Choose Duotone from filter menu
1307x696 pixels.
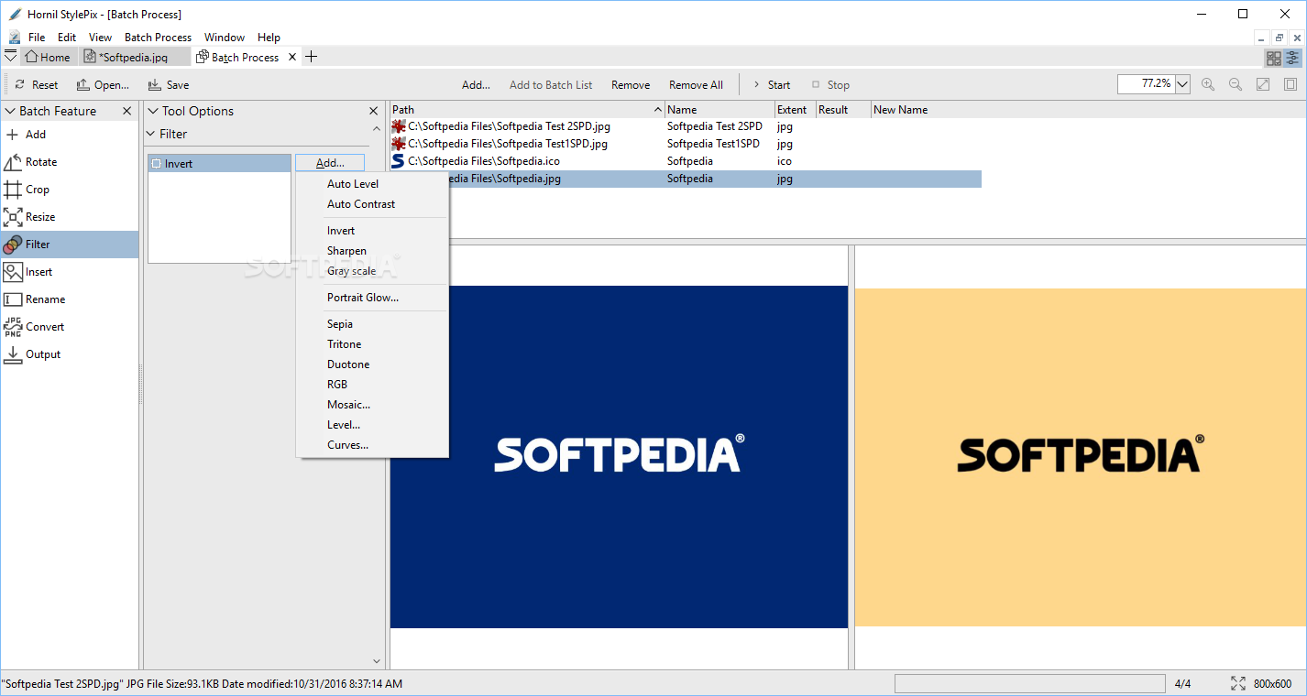tap(372, 364)
